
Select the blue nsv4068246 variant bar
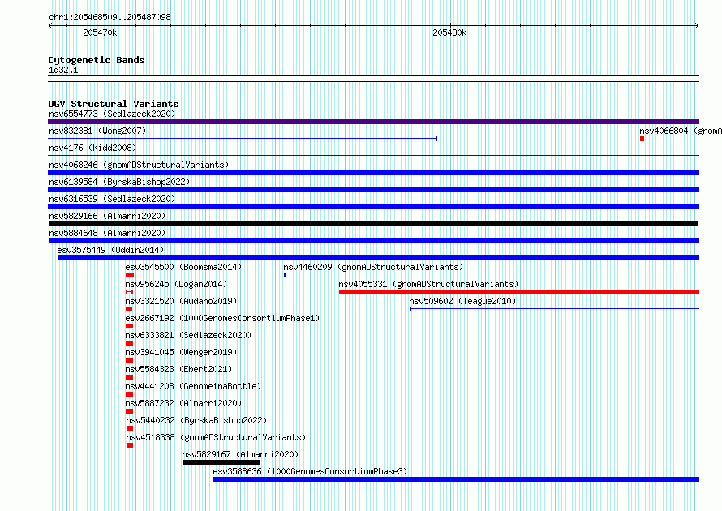coord(373,173)
